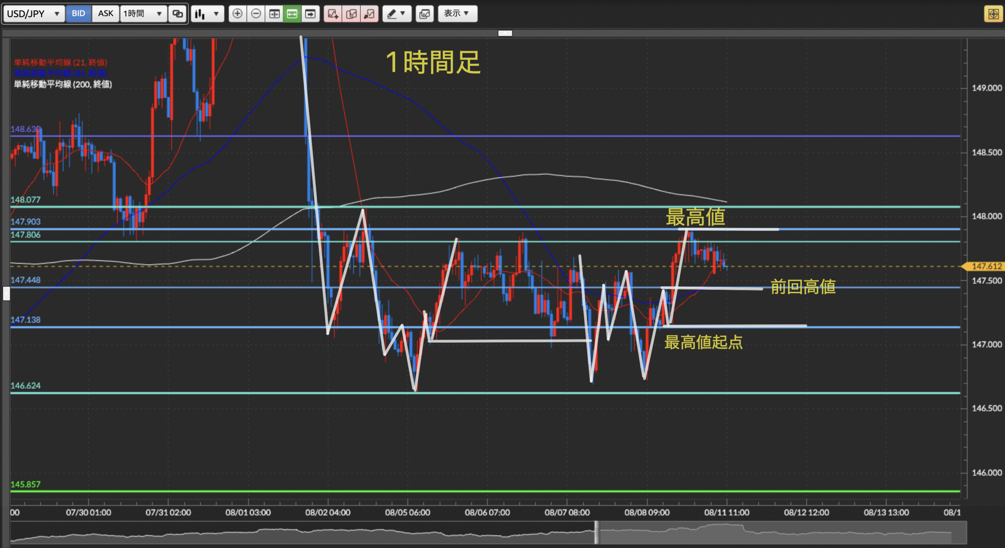
Task: Open the 表示 display menu
Action: (457, 14)
